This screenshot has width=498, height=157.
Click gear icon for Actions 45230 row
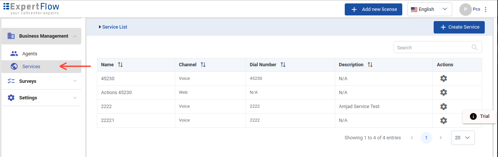444,92
